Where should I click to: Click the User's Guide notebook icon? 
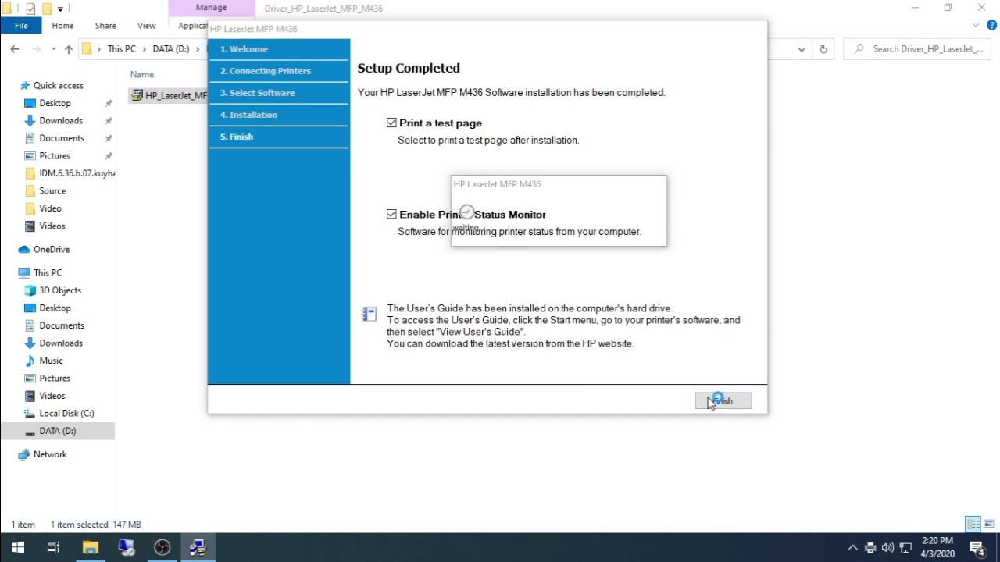(369, 314)
